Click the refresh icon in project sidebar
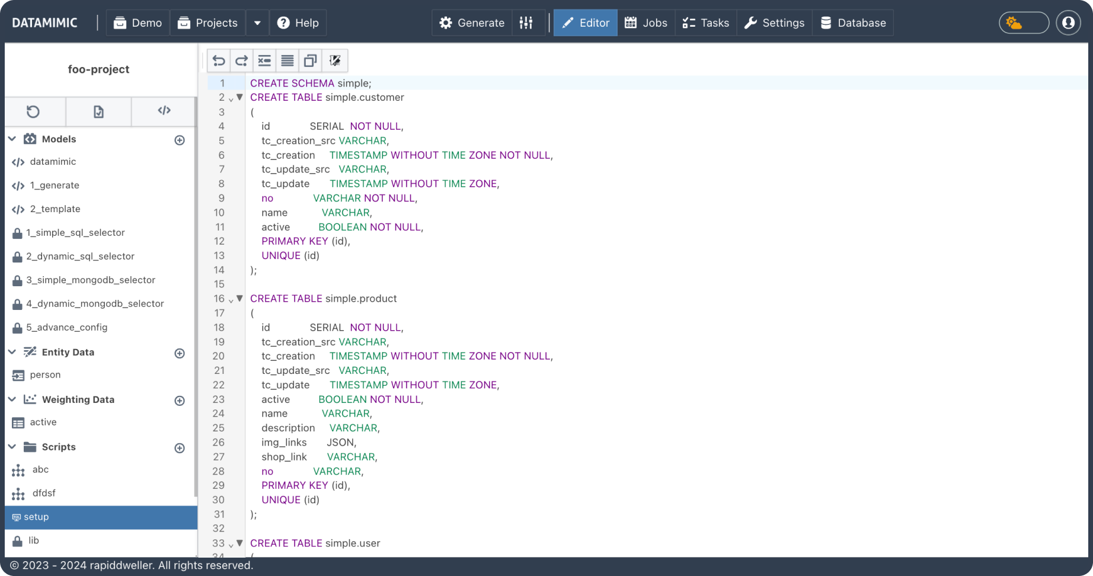The width and height of the screenshot is (1093, 576). [33, 111]
